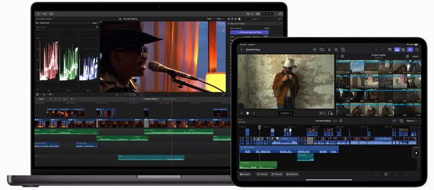Image resolution: width=434 pixels, height=190 pixels.
Task: Tap the Multicam button on iPad
Action: tap(292, 174)
